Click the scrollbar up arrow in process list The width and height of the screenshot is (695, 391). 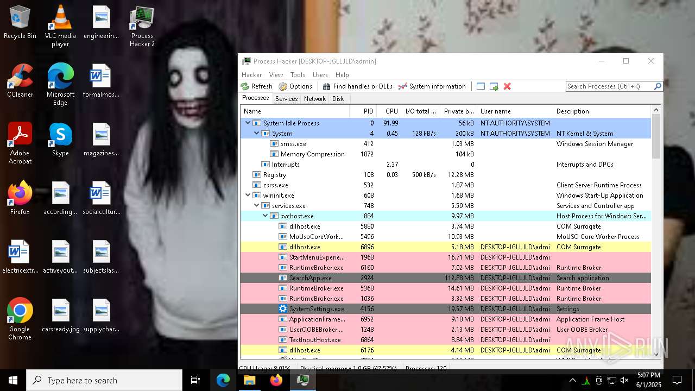[656, 110]
